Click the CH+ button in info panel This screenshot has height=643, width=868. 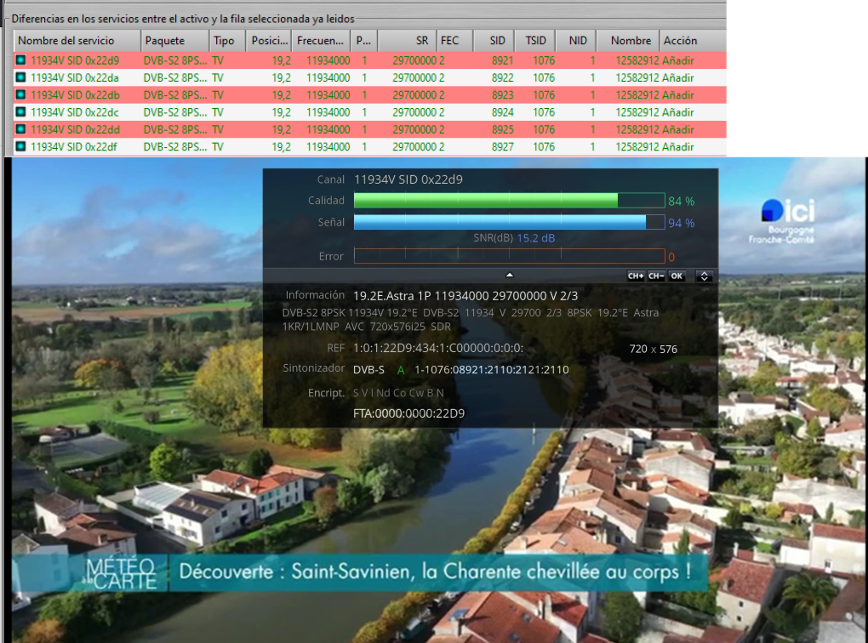[x=636, y=276]
